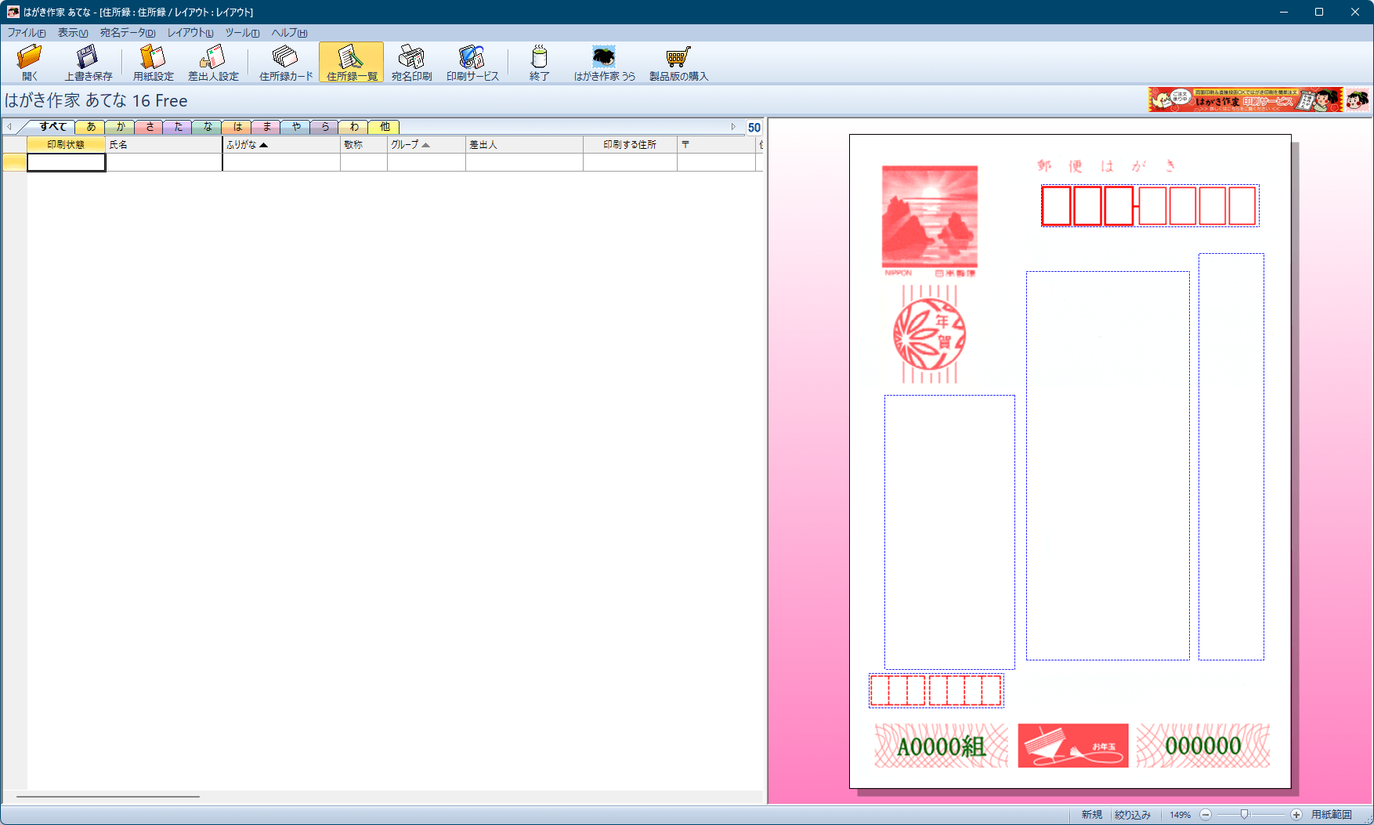Click the zoom out minus button

click(x=1206, y=815)
